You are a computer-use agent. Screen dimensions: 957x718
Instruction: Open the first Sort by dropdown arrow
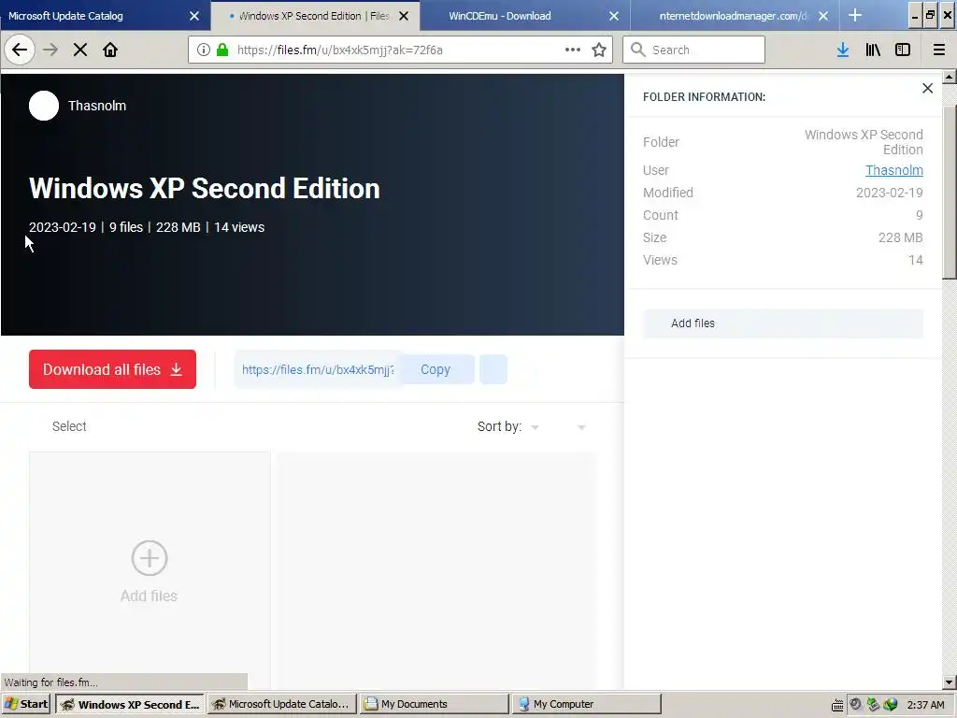535,427
